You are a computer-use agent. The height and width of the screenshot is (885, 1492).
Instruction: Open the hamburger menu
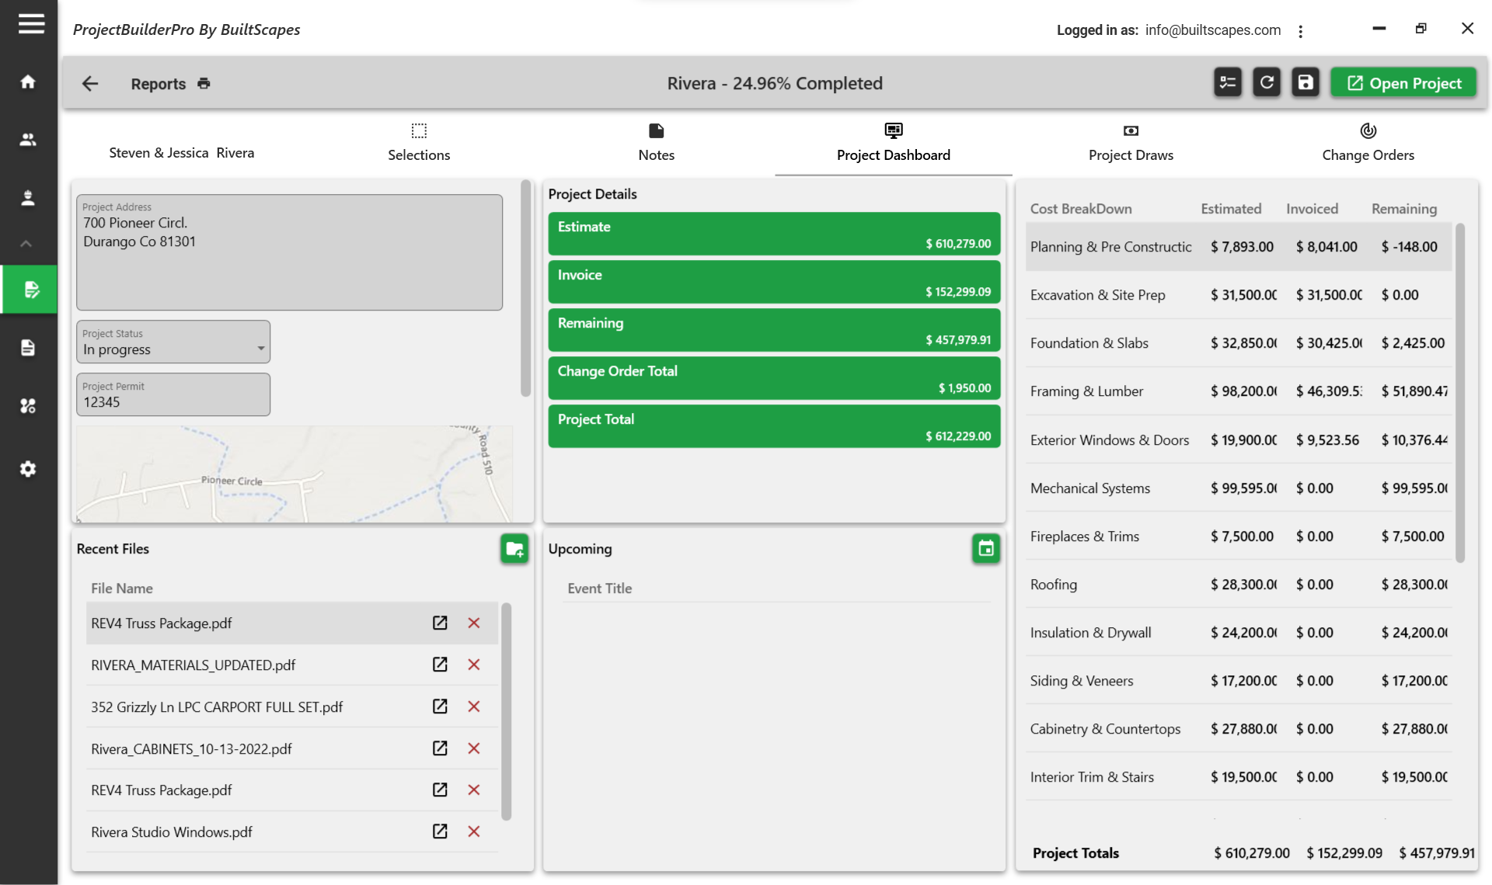(x=31, y=24)
